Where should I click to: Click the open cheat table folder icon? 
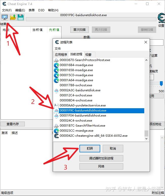click(x=13, y=17)
